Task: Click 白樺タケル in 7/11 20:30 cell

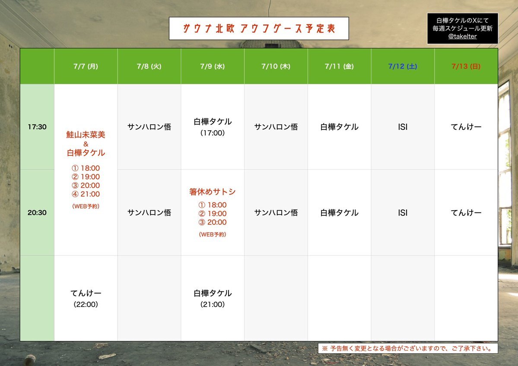Action: 339,212
